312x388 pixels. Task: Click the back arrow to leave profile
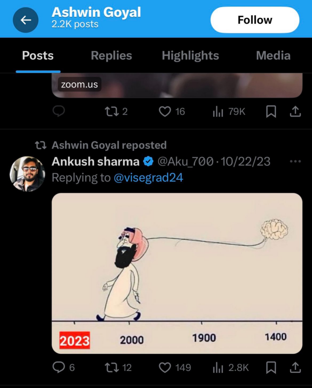pyautogui.click(x=25, y=20)
